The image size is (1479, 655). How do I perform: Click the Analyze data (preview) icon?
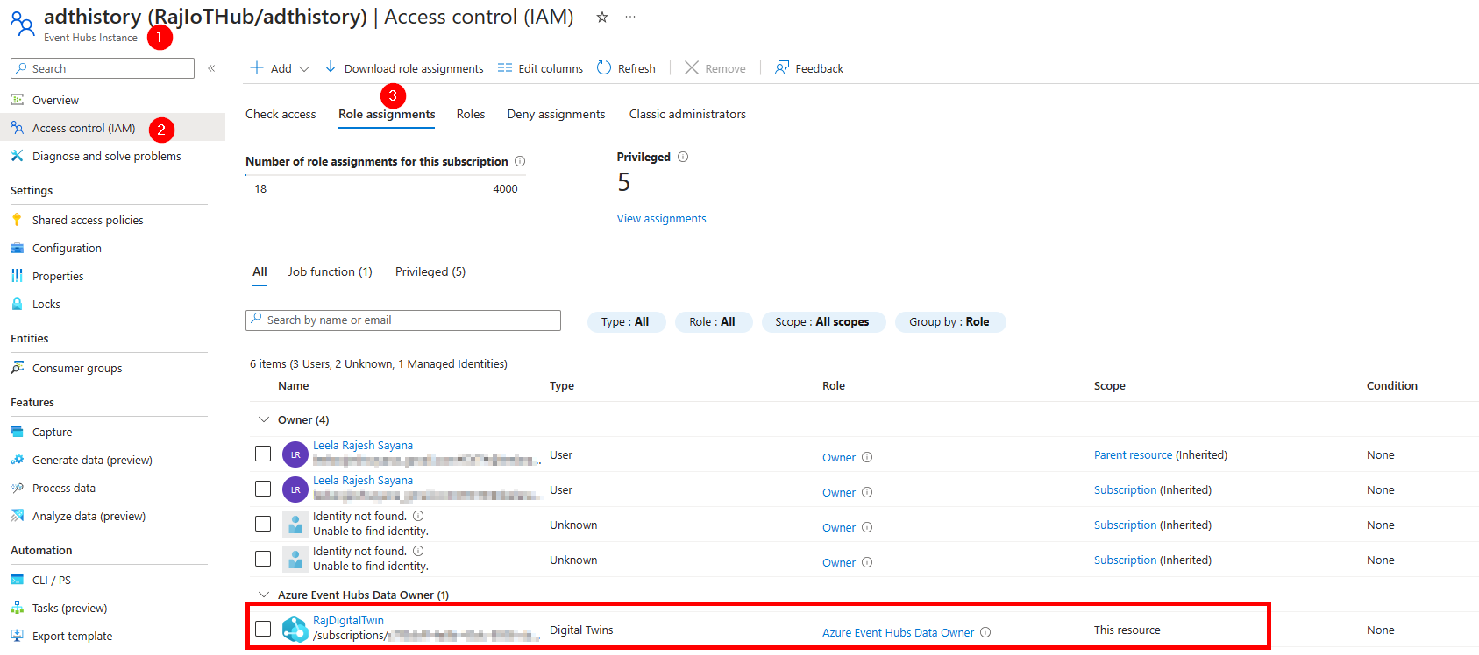pos(17,516)
